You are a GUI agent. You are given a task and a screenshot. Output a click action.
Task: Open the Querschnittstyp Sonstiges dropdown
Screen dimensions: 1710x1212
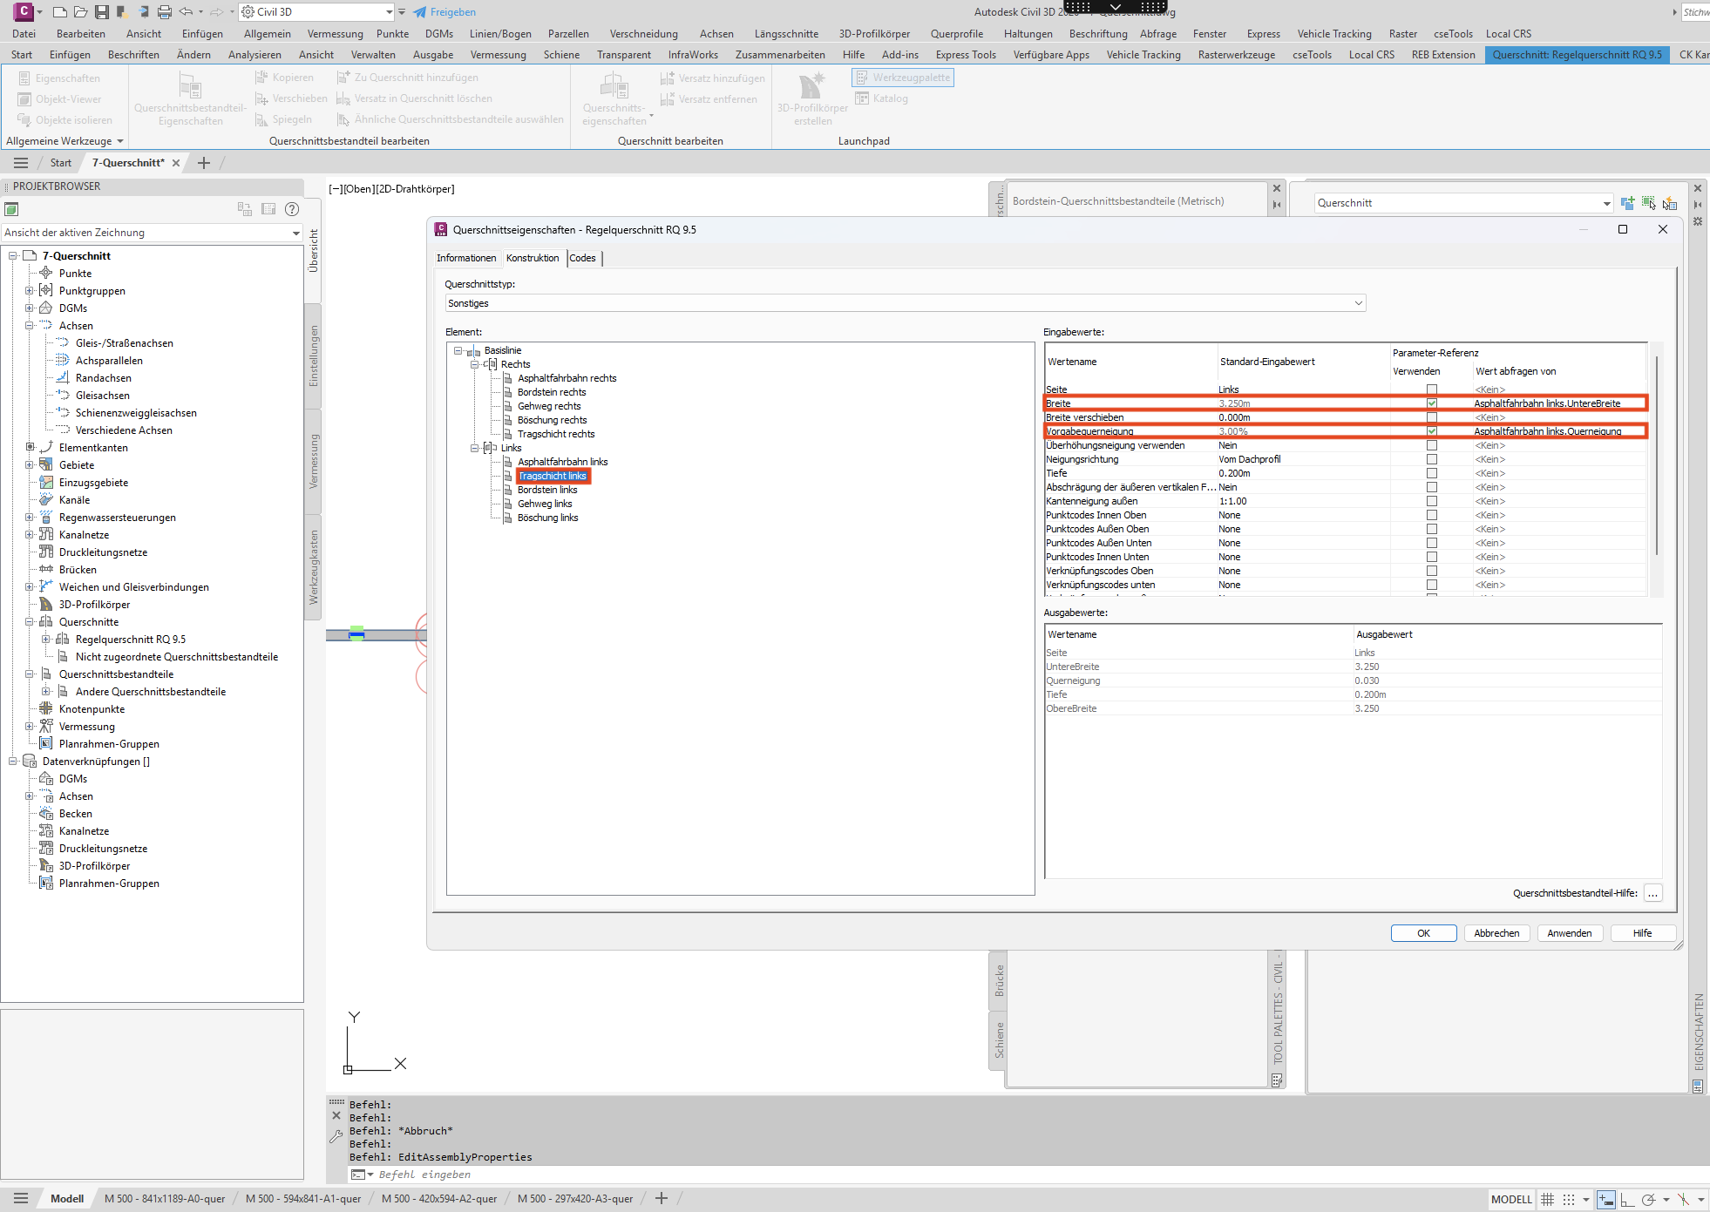point(905,303)
